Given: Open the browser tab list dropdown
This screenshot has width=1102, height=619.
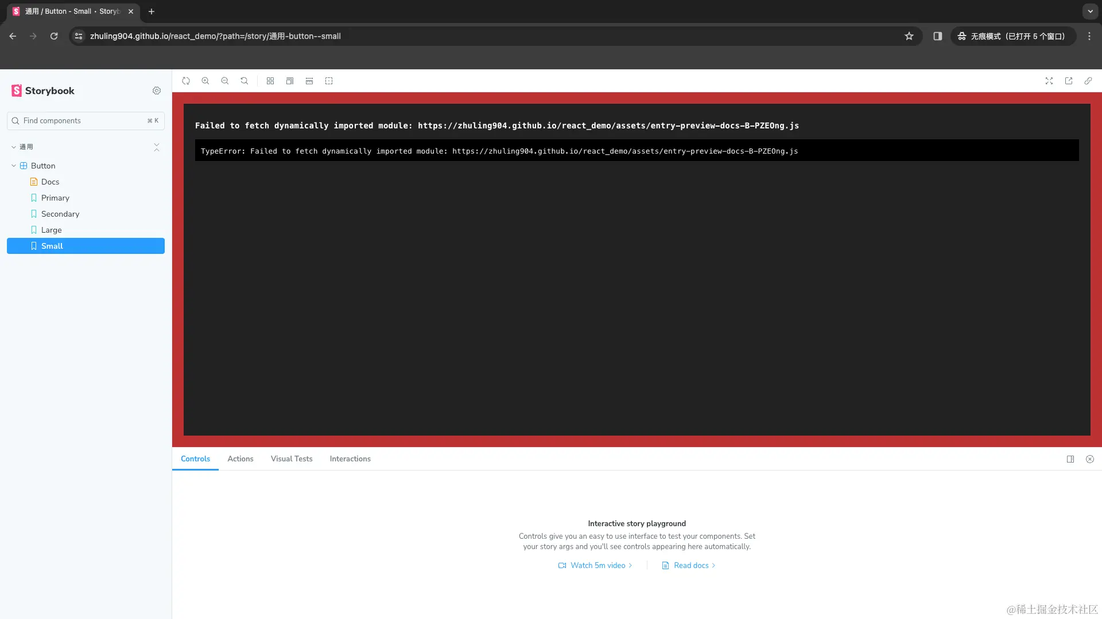Looking at the screenshot, I should (x=1090, y=11).
